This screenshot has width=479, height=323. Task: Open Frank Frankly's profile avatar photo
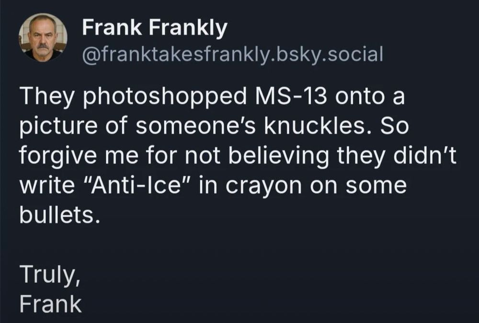coord(43,37)
